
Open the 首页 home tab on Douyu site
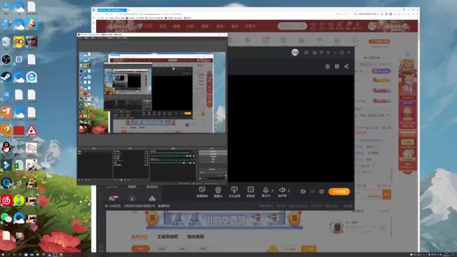[x=163, y=26]
